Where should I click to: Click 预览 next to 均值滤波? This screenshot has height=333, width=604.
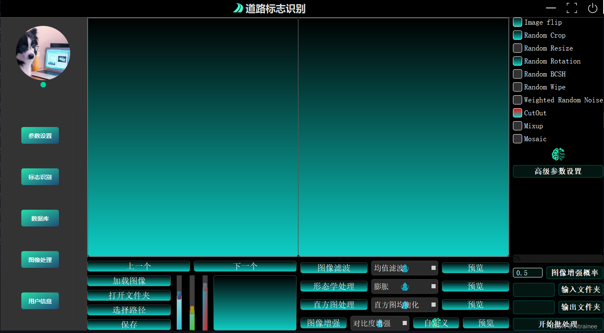point(475,268)
